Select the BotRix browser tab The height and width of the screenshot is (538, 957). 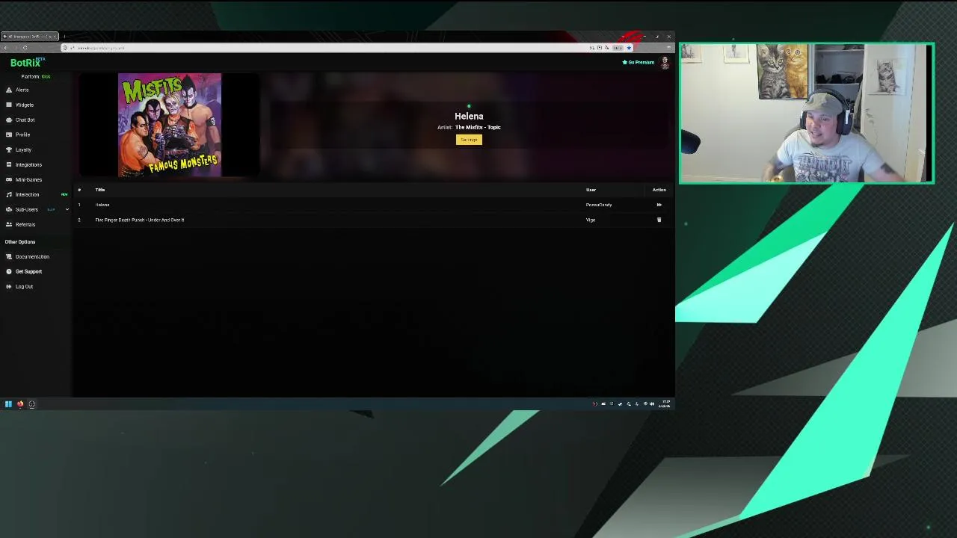pos(30,36)
